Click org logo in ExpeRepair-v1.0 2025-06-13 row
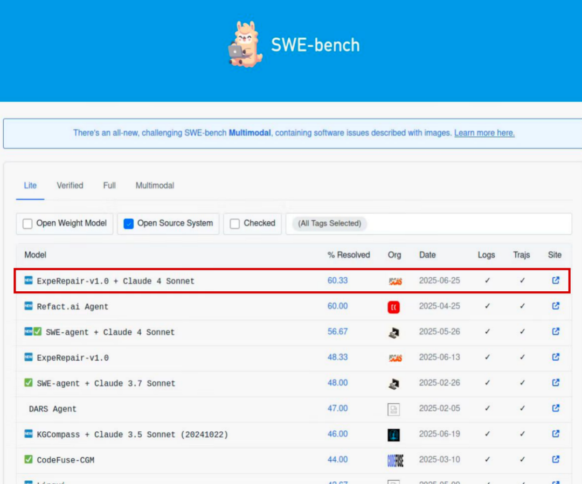The height and width of the screenshot is (484, 582). pos(395,358)
